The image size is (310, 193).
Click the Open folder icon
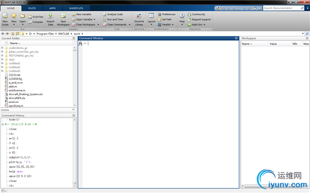point(22,16)
